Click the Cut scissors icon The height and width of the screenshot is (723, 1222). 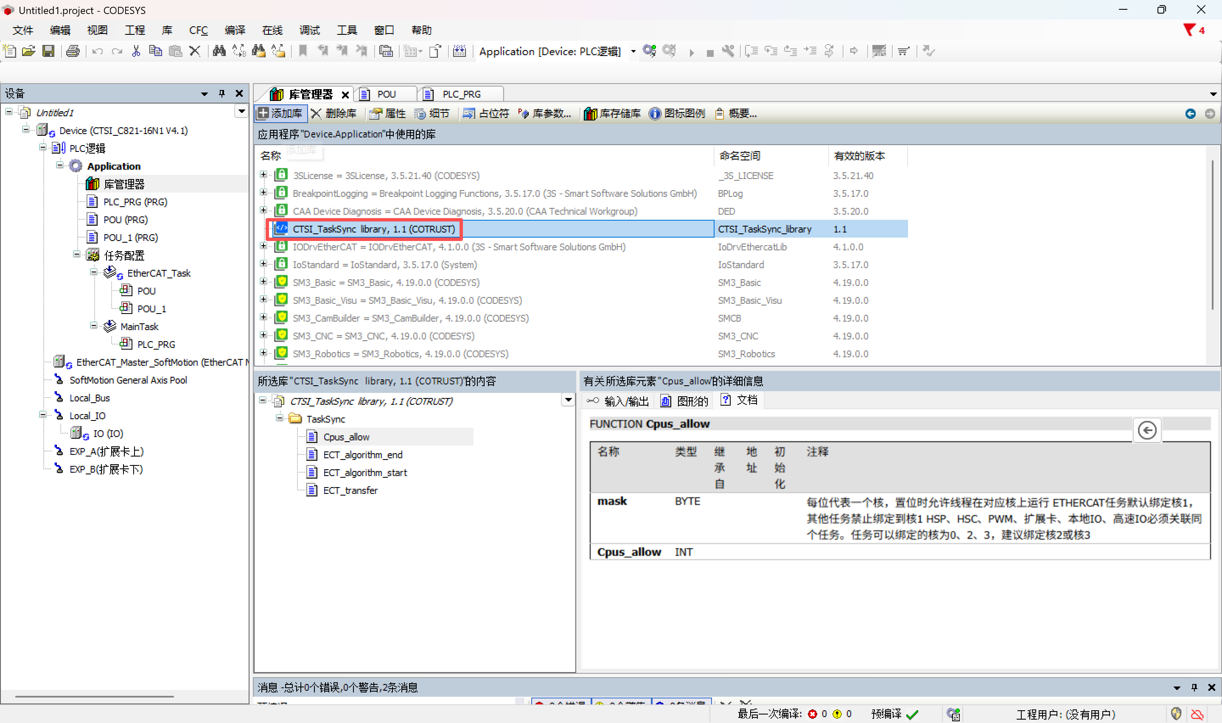[x=136, y=51]
